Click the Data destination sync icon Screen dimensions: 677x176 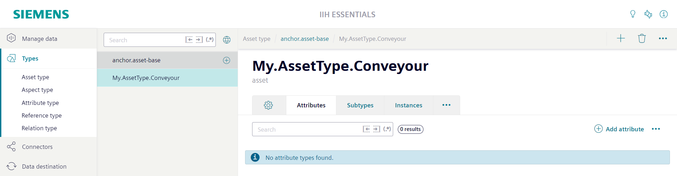click(11, 166)
